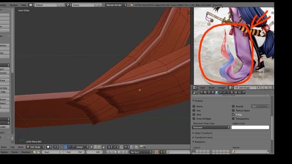Switch to the World properties tab icon

tap(213, 92)
